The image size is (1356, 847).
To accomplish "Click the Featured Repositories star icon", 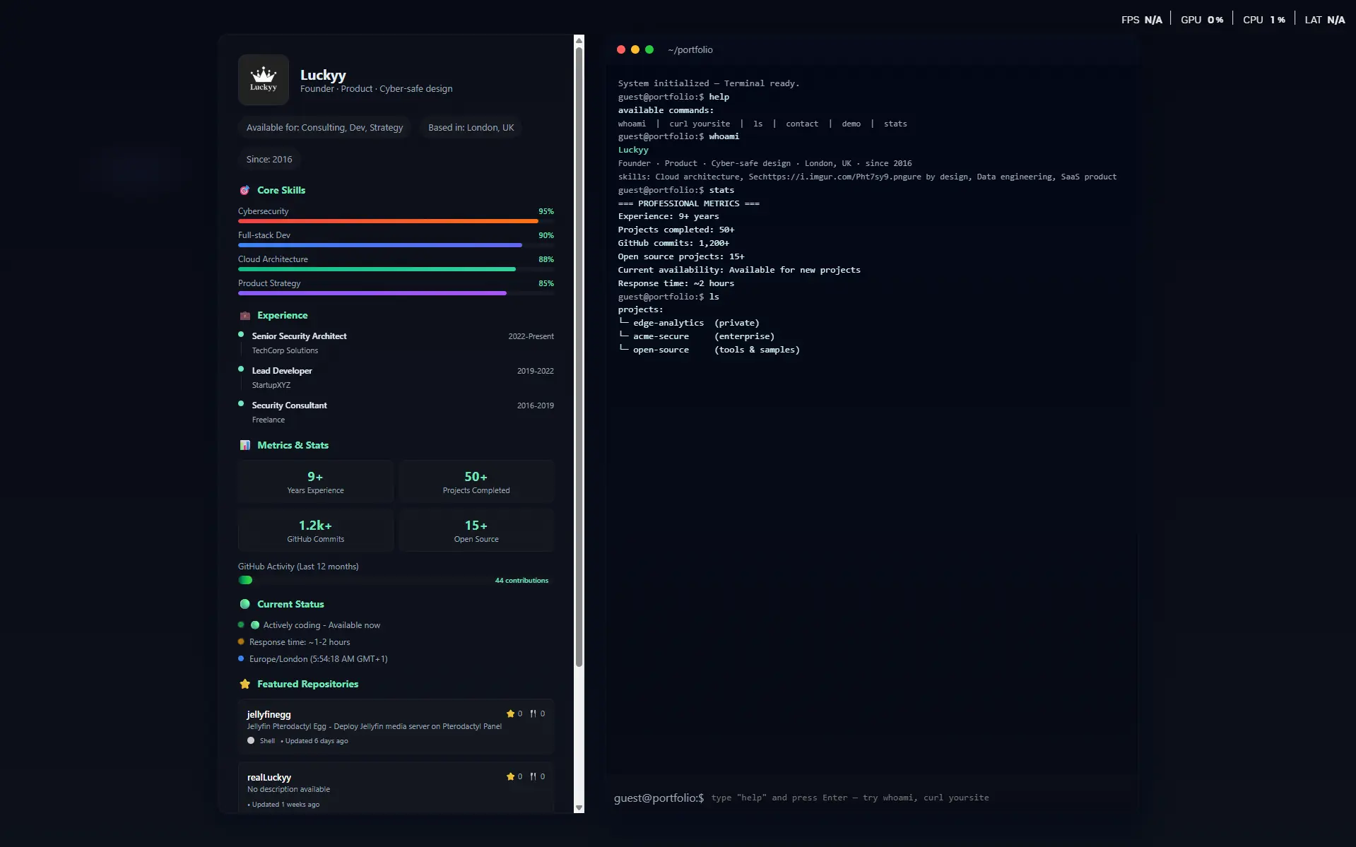I will (x=244, y=684).
